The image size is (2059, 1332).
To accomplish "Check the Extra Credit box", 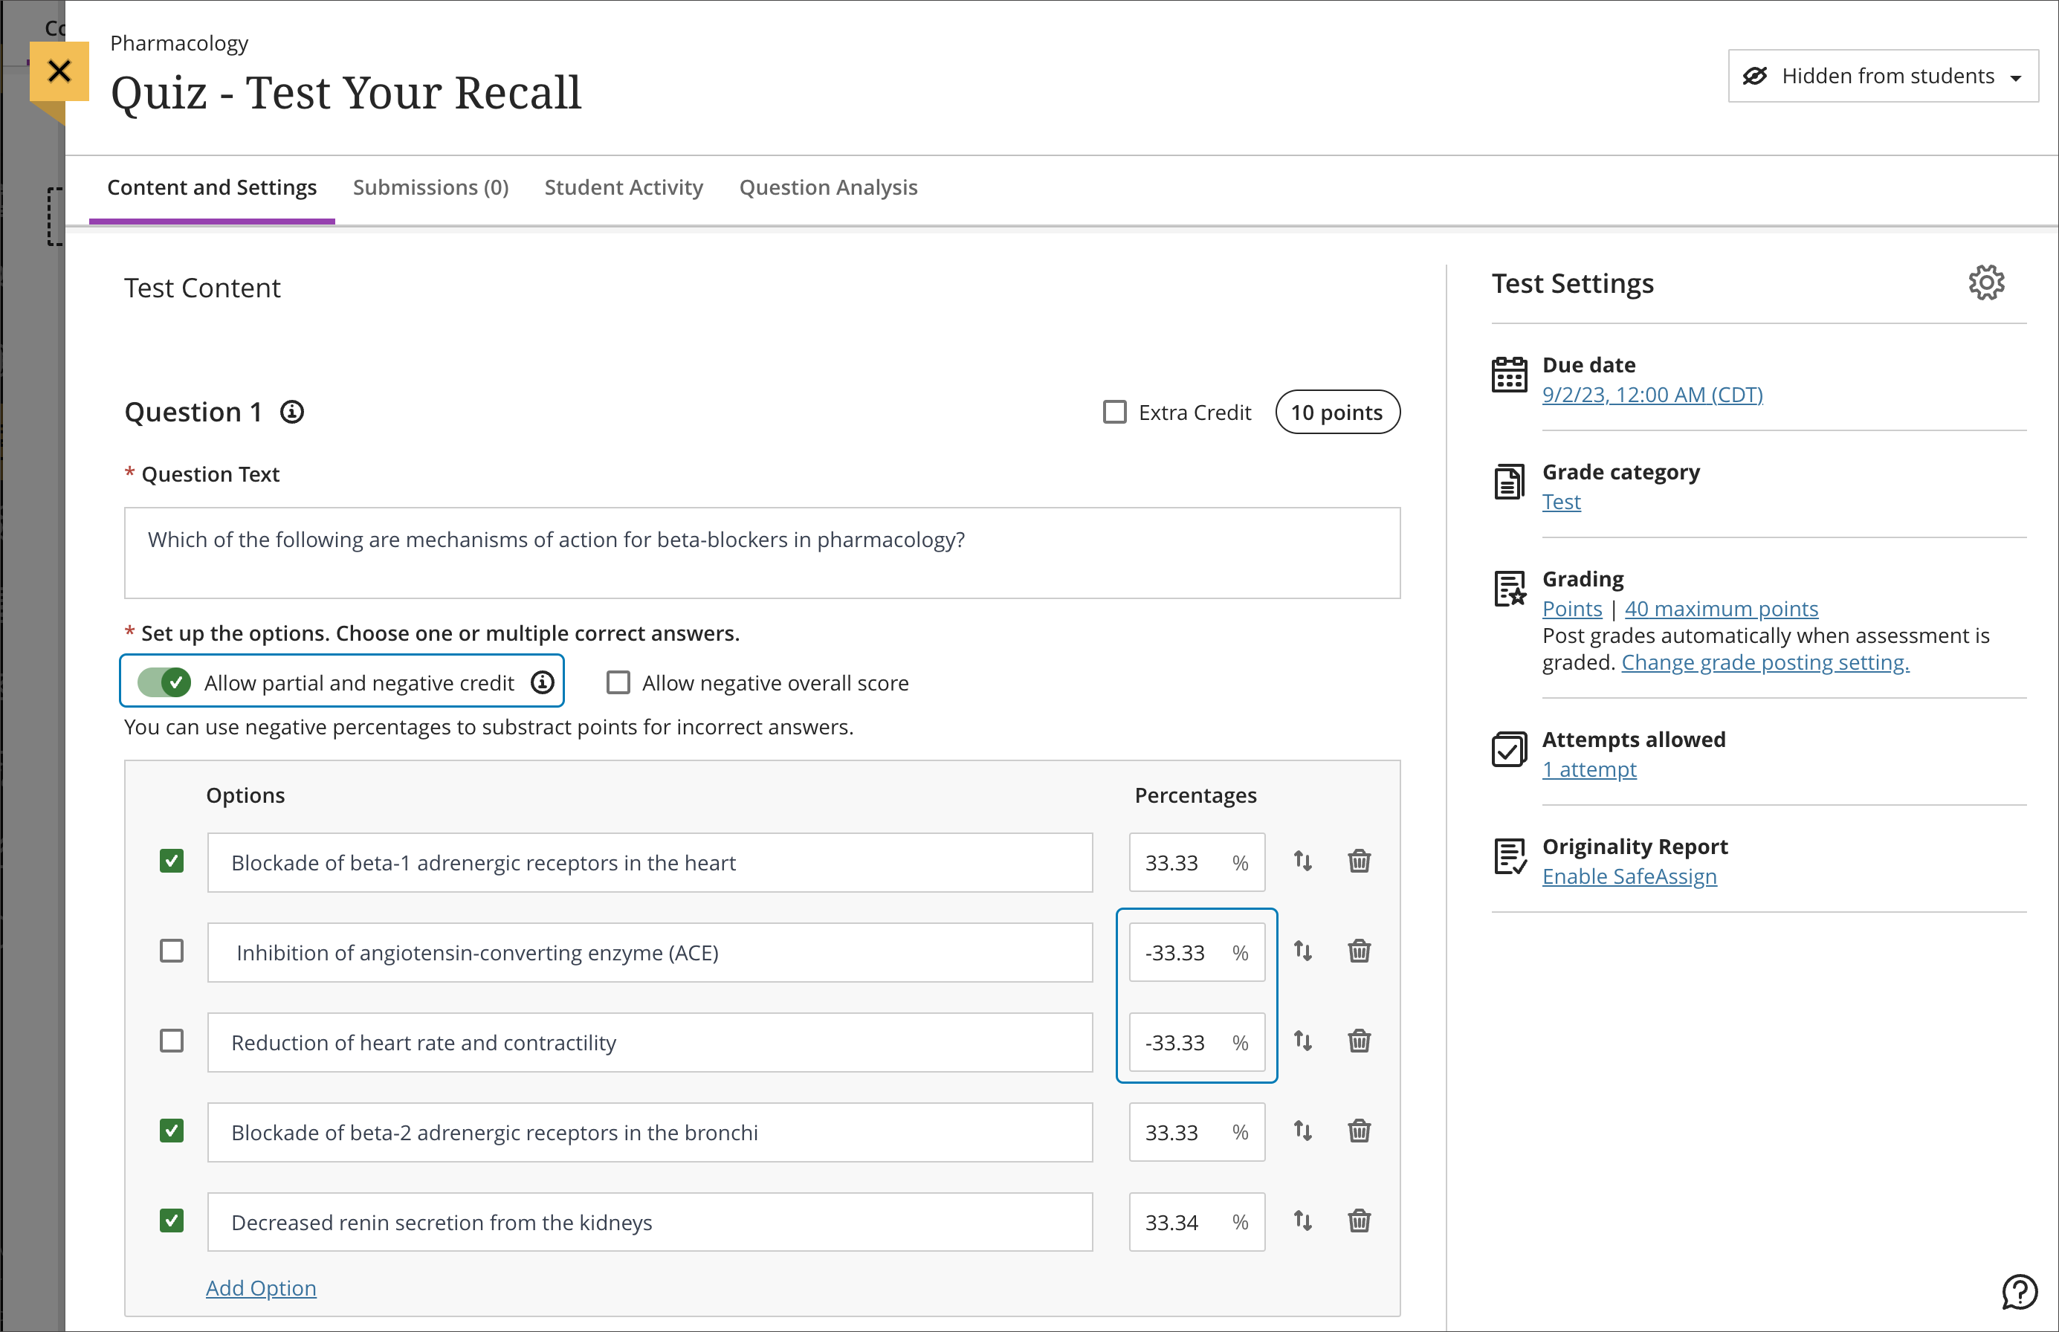I will [1115, 412].
